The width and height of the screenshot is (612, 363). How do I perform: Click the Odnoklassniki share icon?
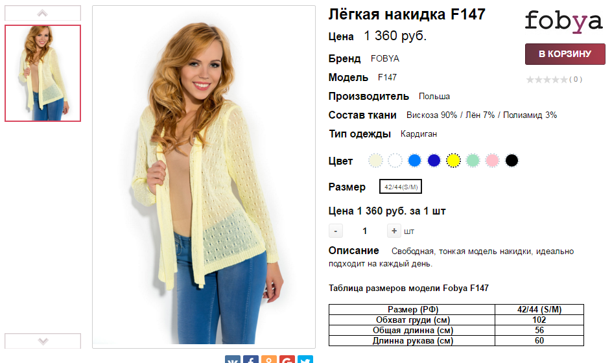tap(269, 359)
